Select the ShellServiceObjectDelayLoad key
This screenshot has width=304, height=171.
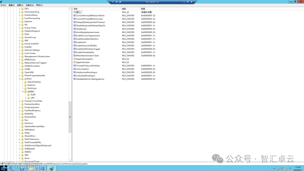tap(38, 146)
